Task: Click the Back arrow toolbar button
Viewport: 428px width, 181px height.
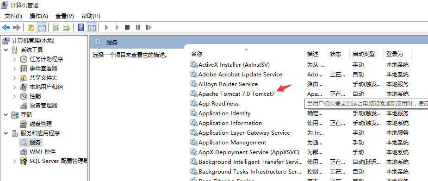Action: (6, 27)
